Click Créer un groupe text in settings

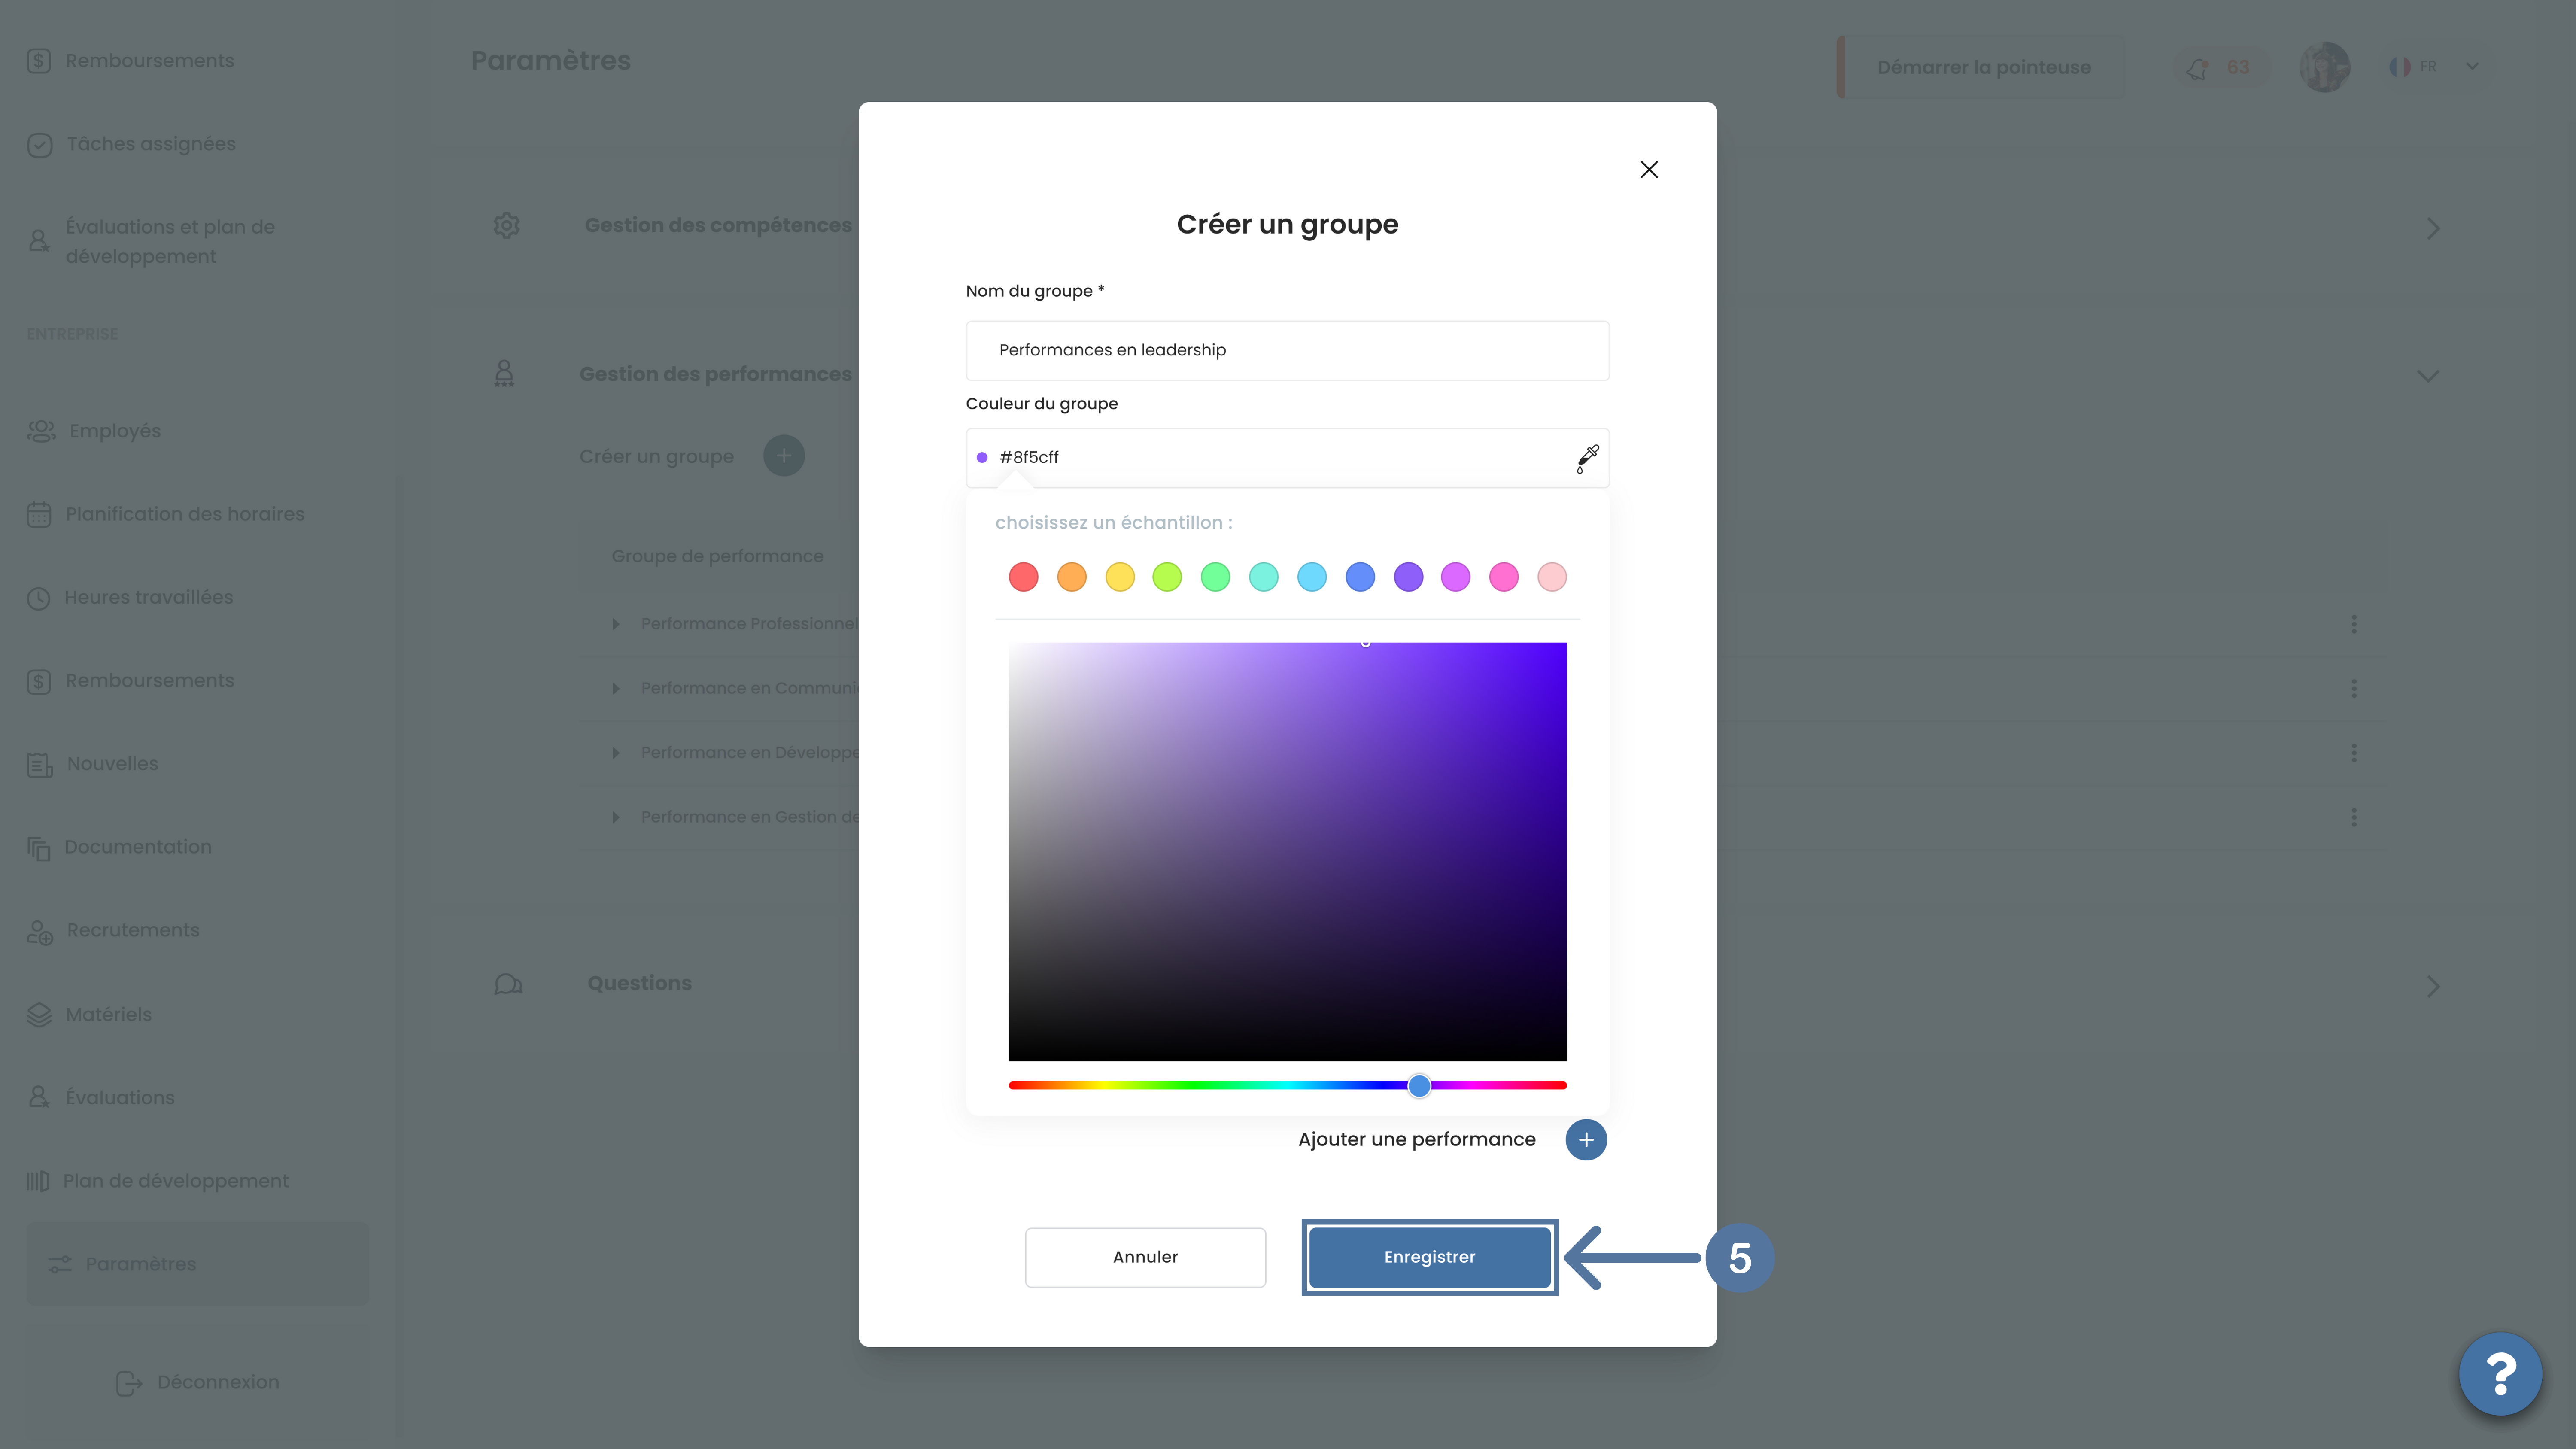[656, 456]
